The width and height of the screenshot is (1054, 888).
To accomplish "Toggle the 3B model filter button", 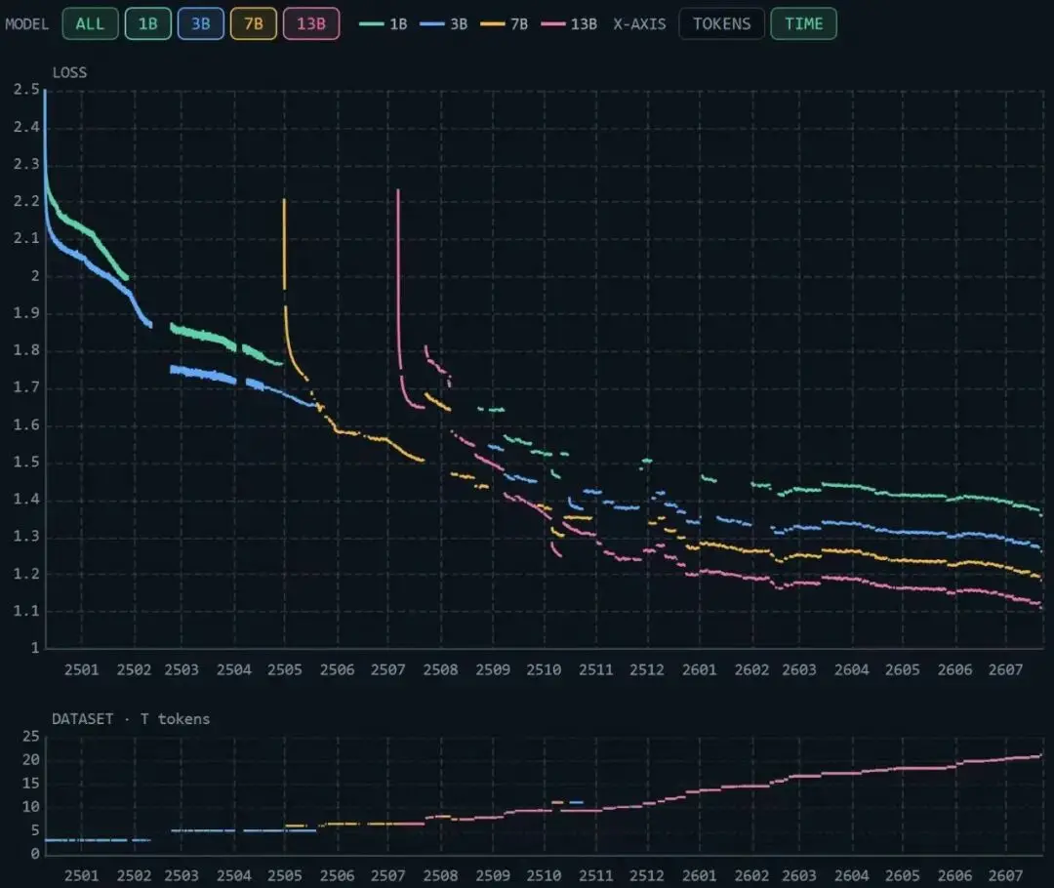I will pos(200,24).
